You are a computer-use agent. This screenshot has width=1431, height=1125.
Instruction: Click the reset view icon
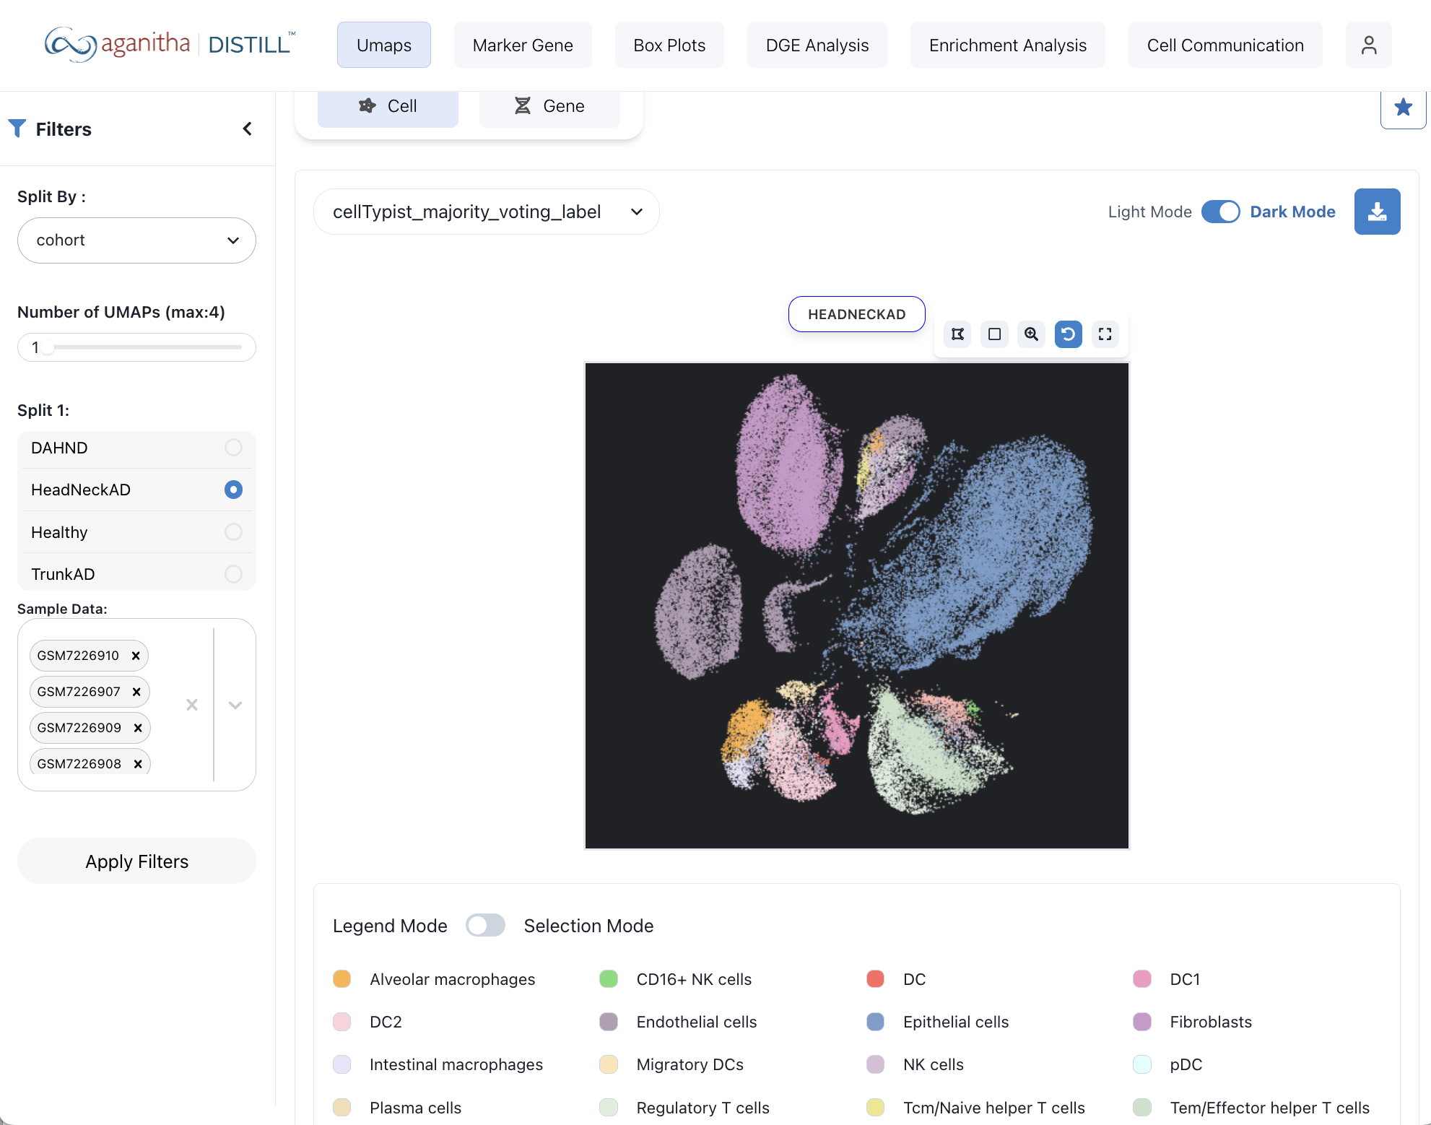[1068, 334]
